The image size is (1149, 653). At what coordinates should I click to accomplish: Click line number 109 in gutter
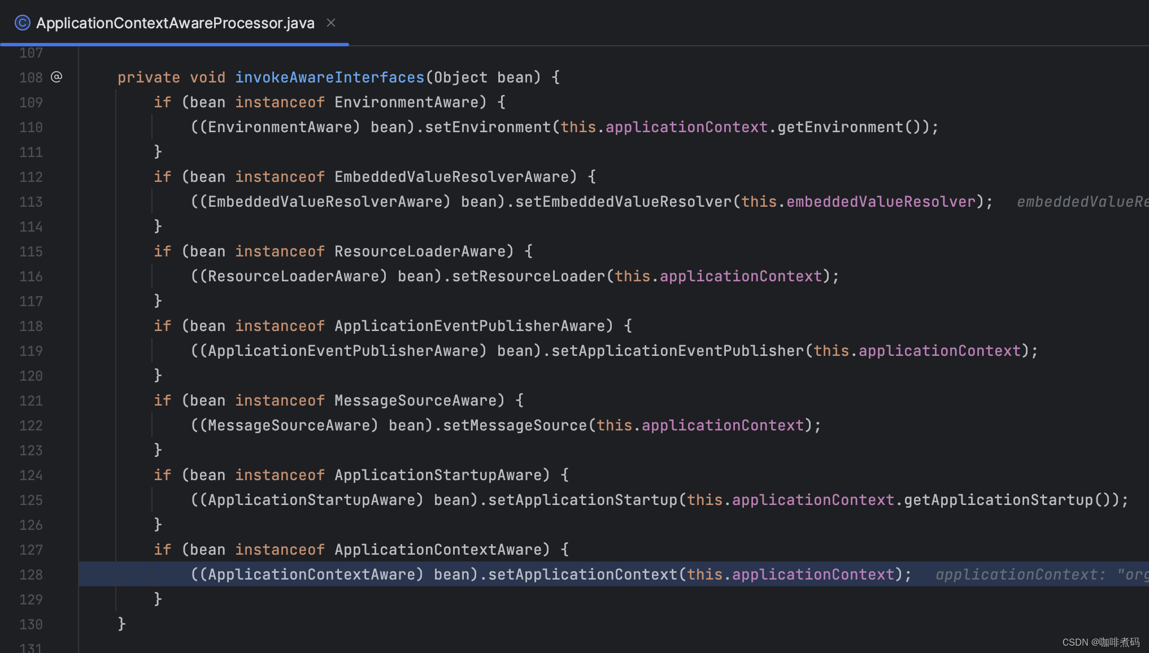tap(31, 102)
